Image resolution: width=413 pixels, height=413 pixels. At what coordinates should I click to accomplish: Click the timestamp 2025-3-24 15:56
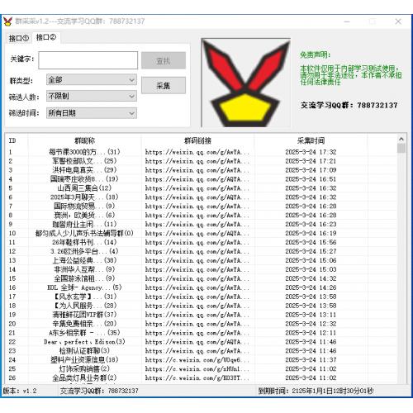(x=311, y=242)
